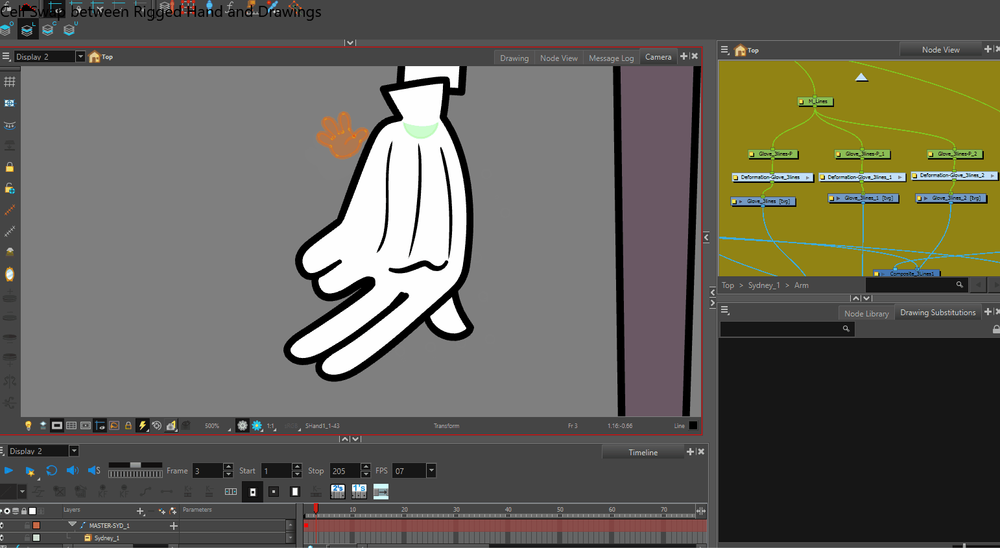Viewport: 1000px width, 548px height.
Task: Toggle enable square on M_Lines node
Action: [802, 102]
